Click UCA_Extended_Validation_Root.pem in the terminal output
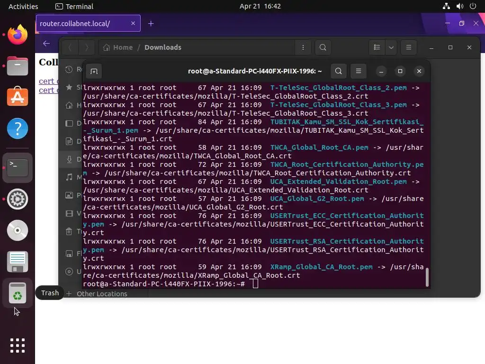 point(338,182)
